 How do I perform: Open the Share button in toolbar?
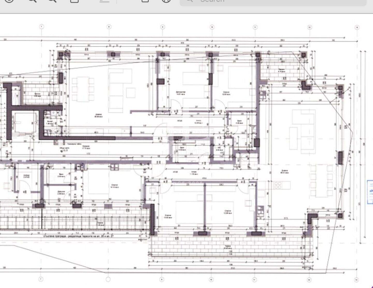point(74,0)
